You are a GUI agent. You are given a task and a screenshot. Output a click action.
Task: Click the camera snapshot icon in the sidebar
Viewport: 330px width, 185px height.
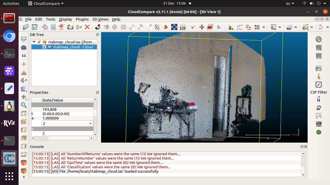[x=24, y=48]
